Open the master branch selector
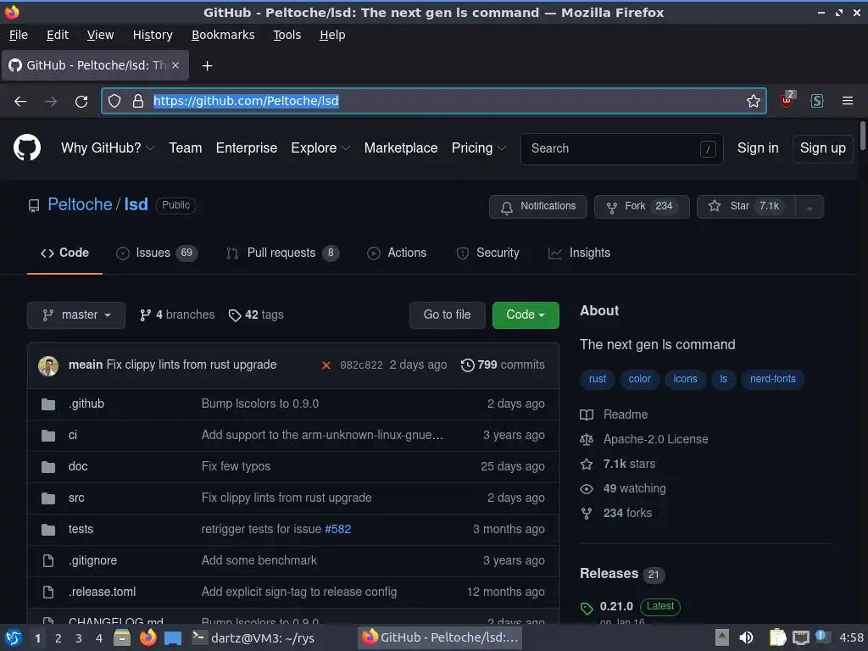 coord(76,315)
